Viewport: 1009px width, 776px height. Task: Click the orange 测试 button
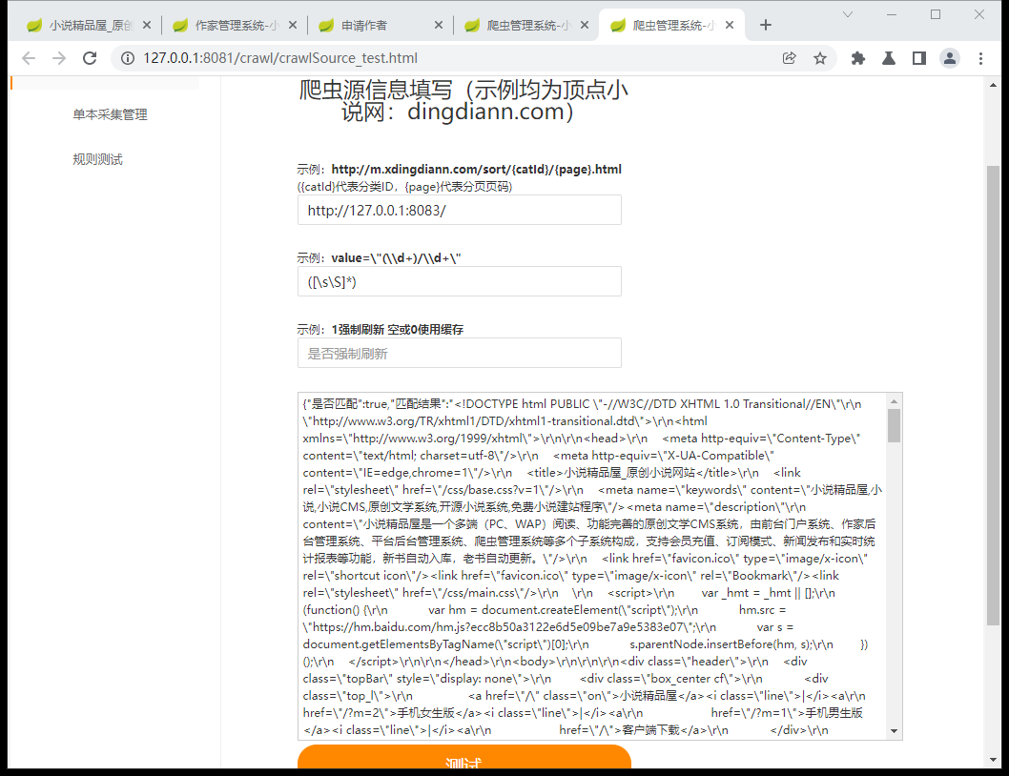click(x=463, y=757)
